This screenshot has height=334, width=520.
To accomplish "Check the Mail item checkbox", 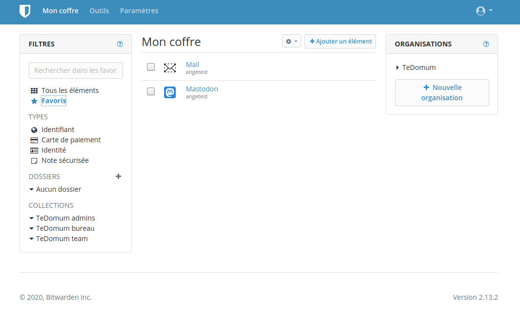I will click(151, 67).
